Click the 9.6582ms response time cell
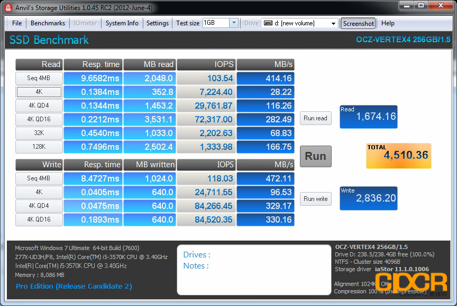Screen dimensions: 457x306 pos(93,78)
